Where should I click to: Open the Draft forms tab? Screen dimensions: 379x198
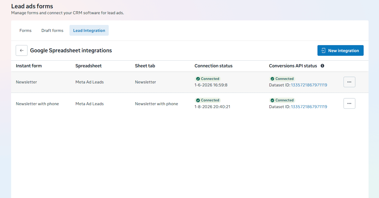coord(52,31)
